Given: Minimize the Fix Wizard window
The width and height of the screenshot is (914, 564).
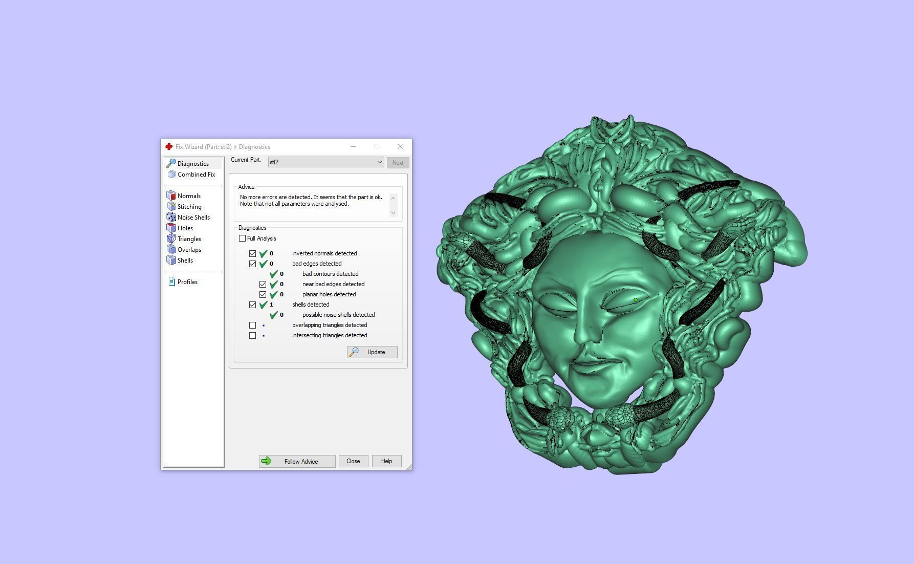Looking at the screenshot, I should pos(353,146).
